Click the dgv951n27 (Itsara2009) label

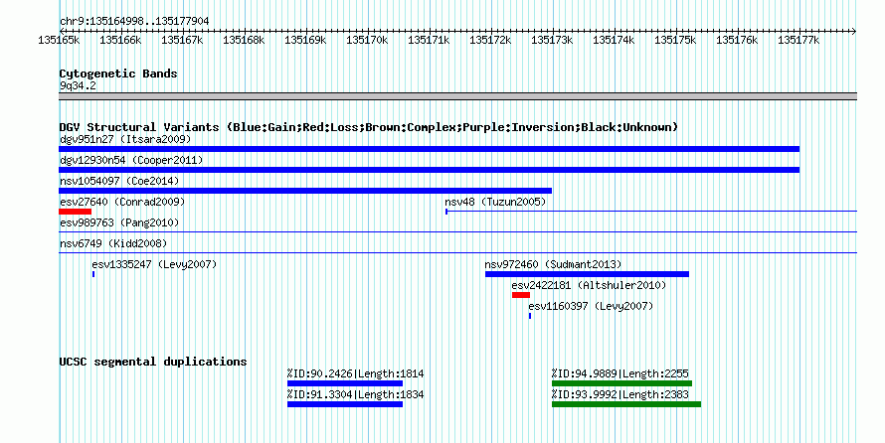point(125,139)
